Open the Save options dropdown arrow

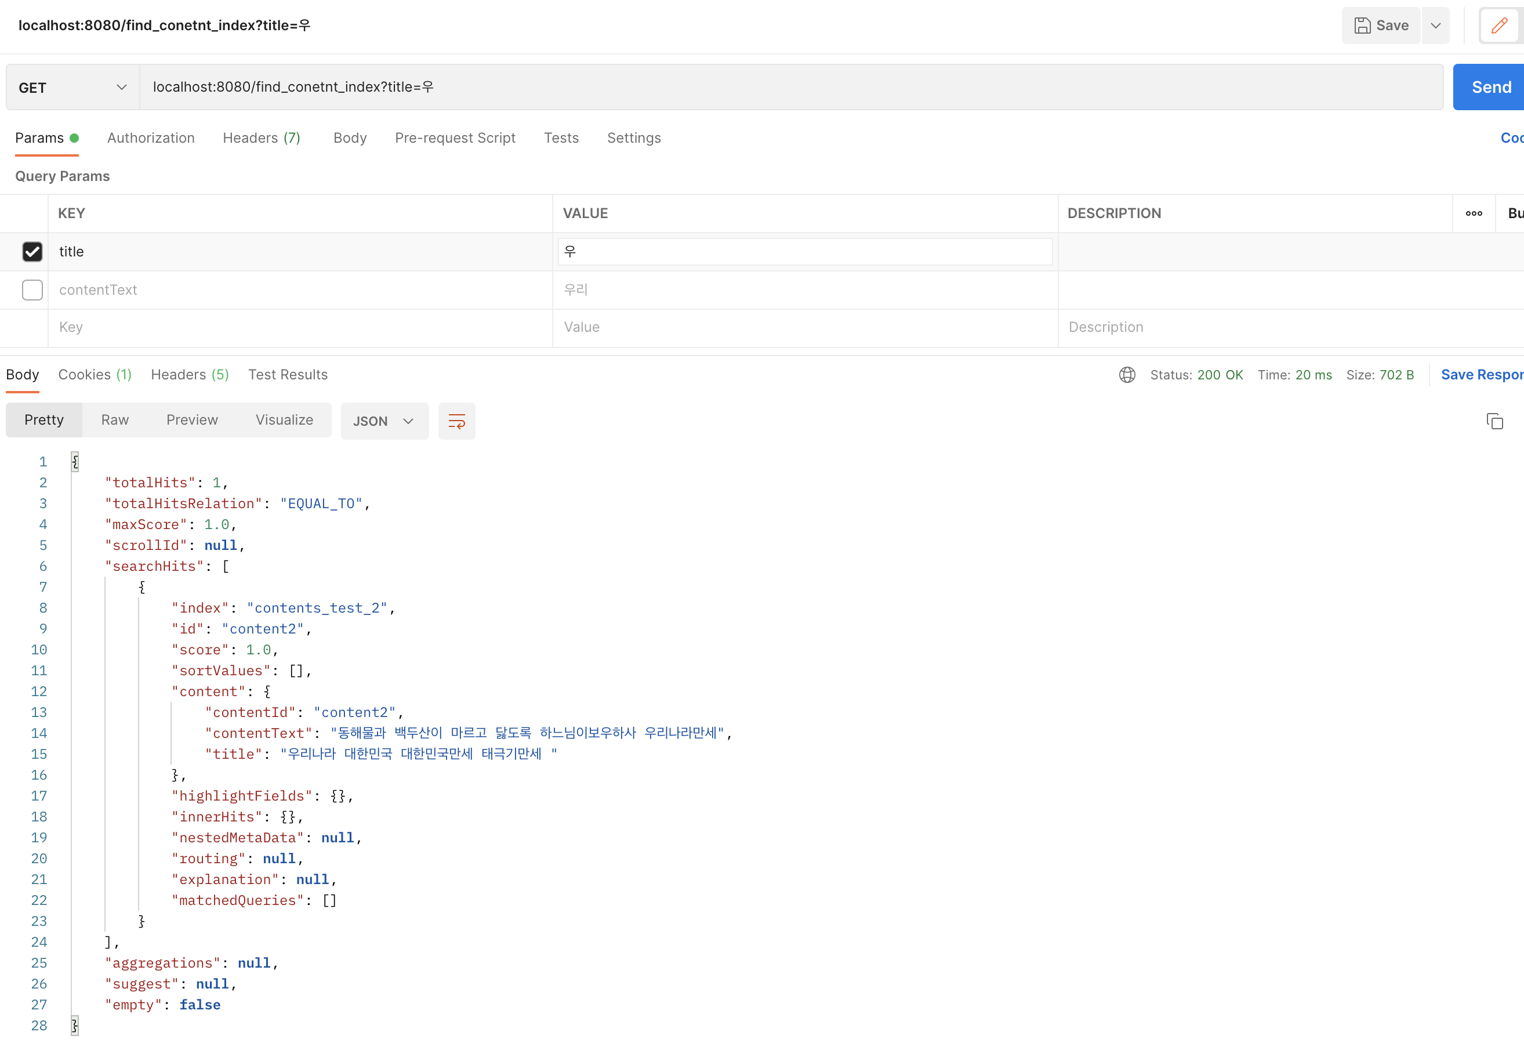coord(1435,26)
